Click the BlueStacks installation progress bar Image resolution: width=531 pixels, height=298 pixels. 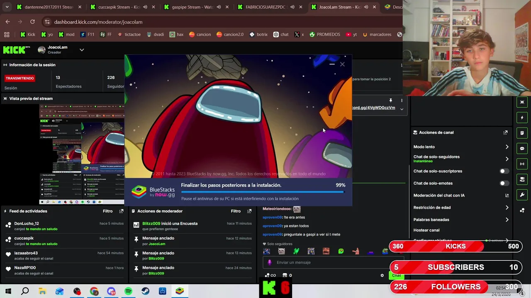click(x=263, y=192)
